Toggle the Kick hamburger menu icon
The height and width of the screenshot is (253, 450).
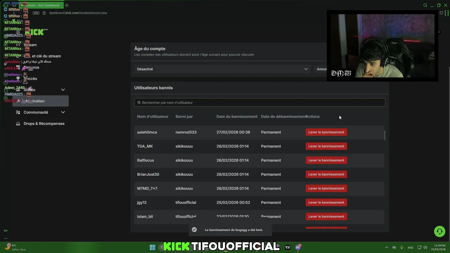pyautogui.click(x=18, y=32)
